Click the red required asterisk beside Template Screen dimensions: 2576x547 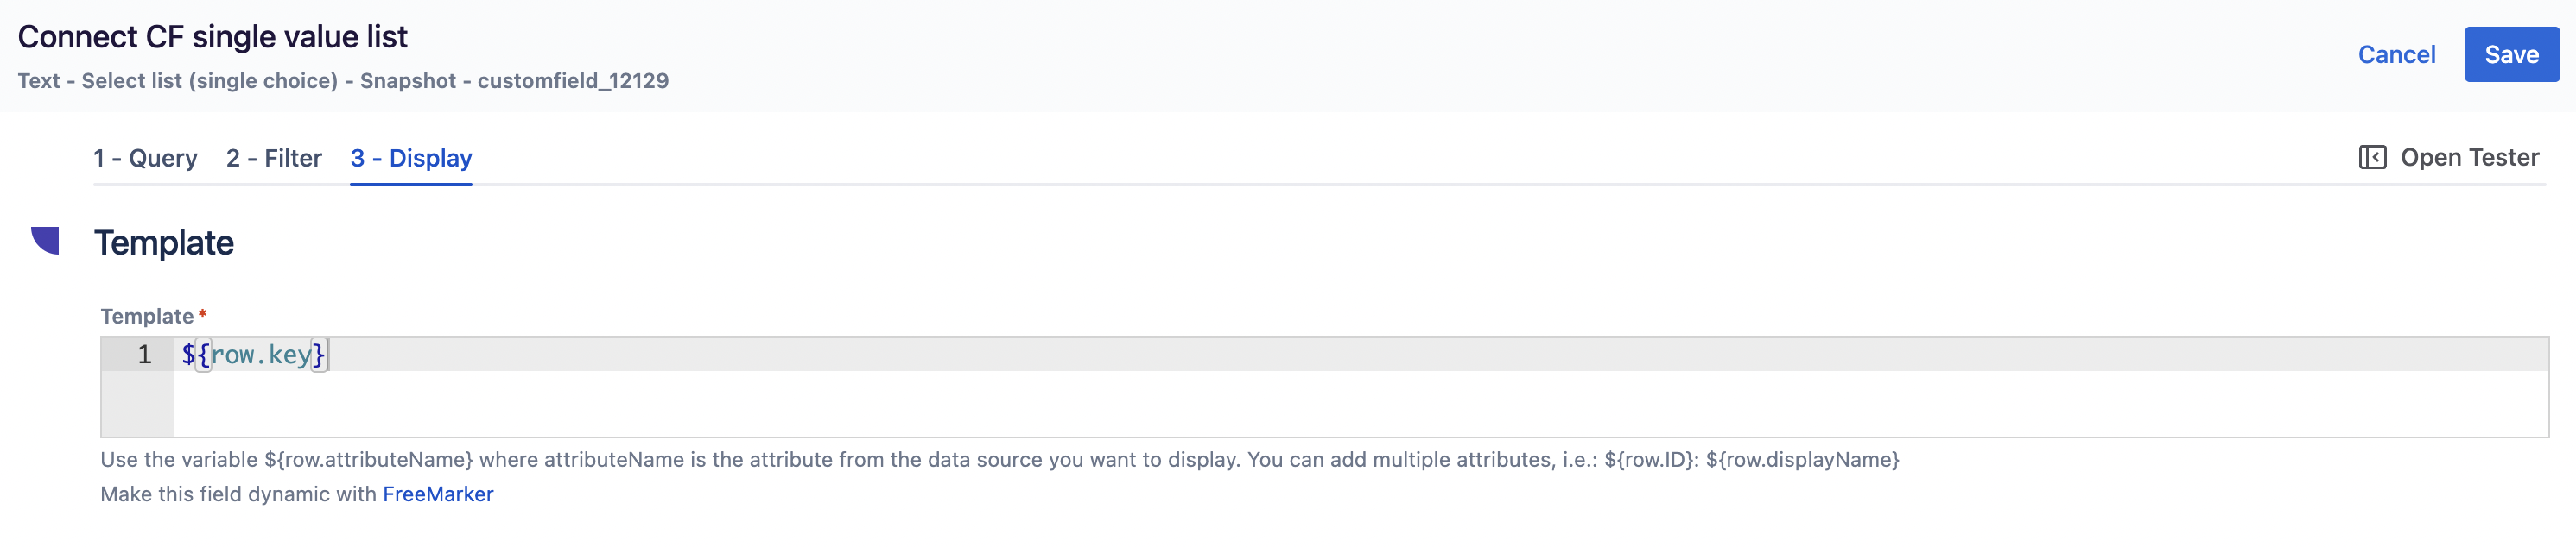(203, 313)
